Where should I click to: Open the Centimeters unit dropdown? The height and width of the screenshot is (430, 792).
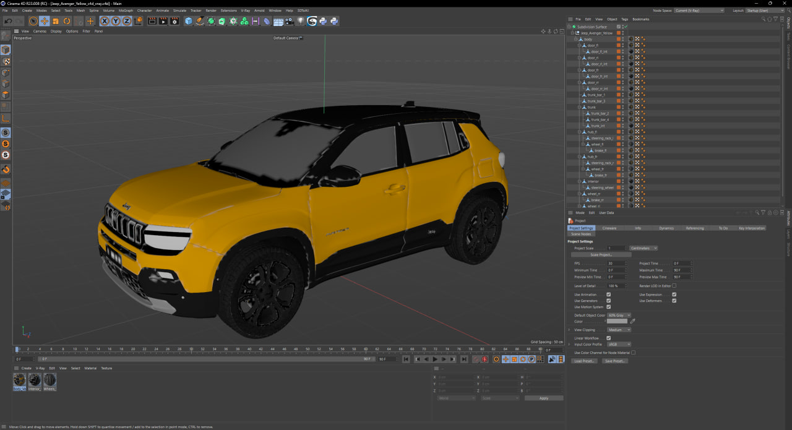click(643, 248)
